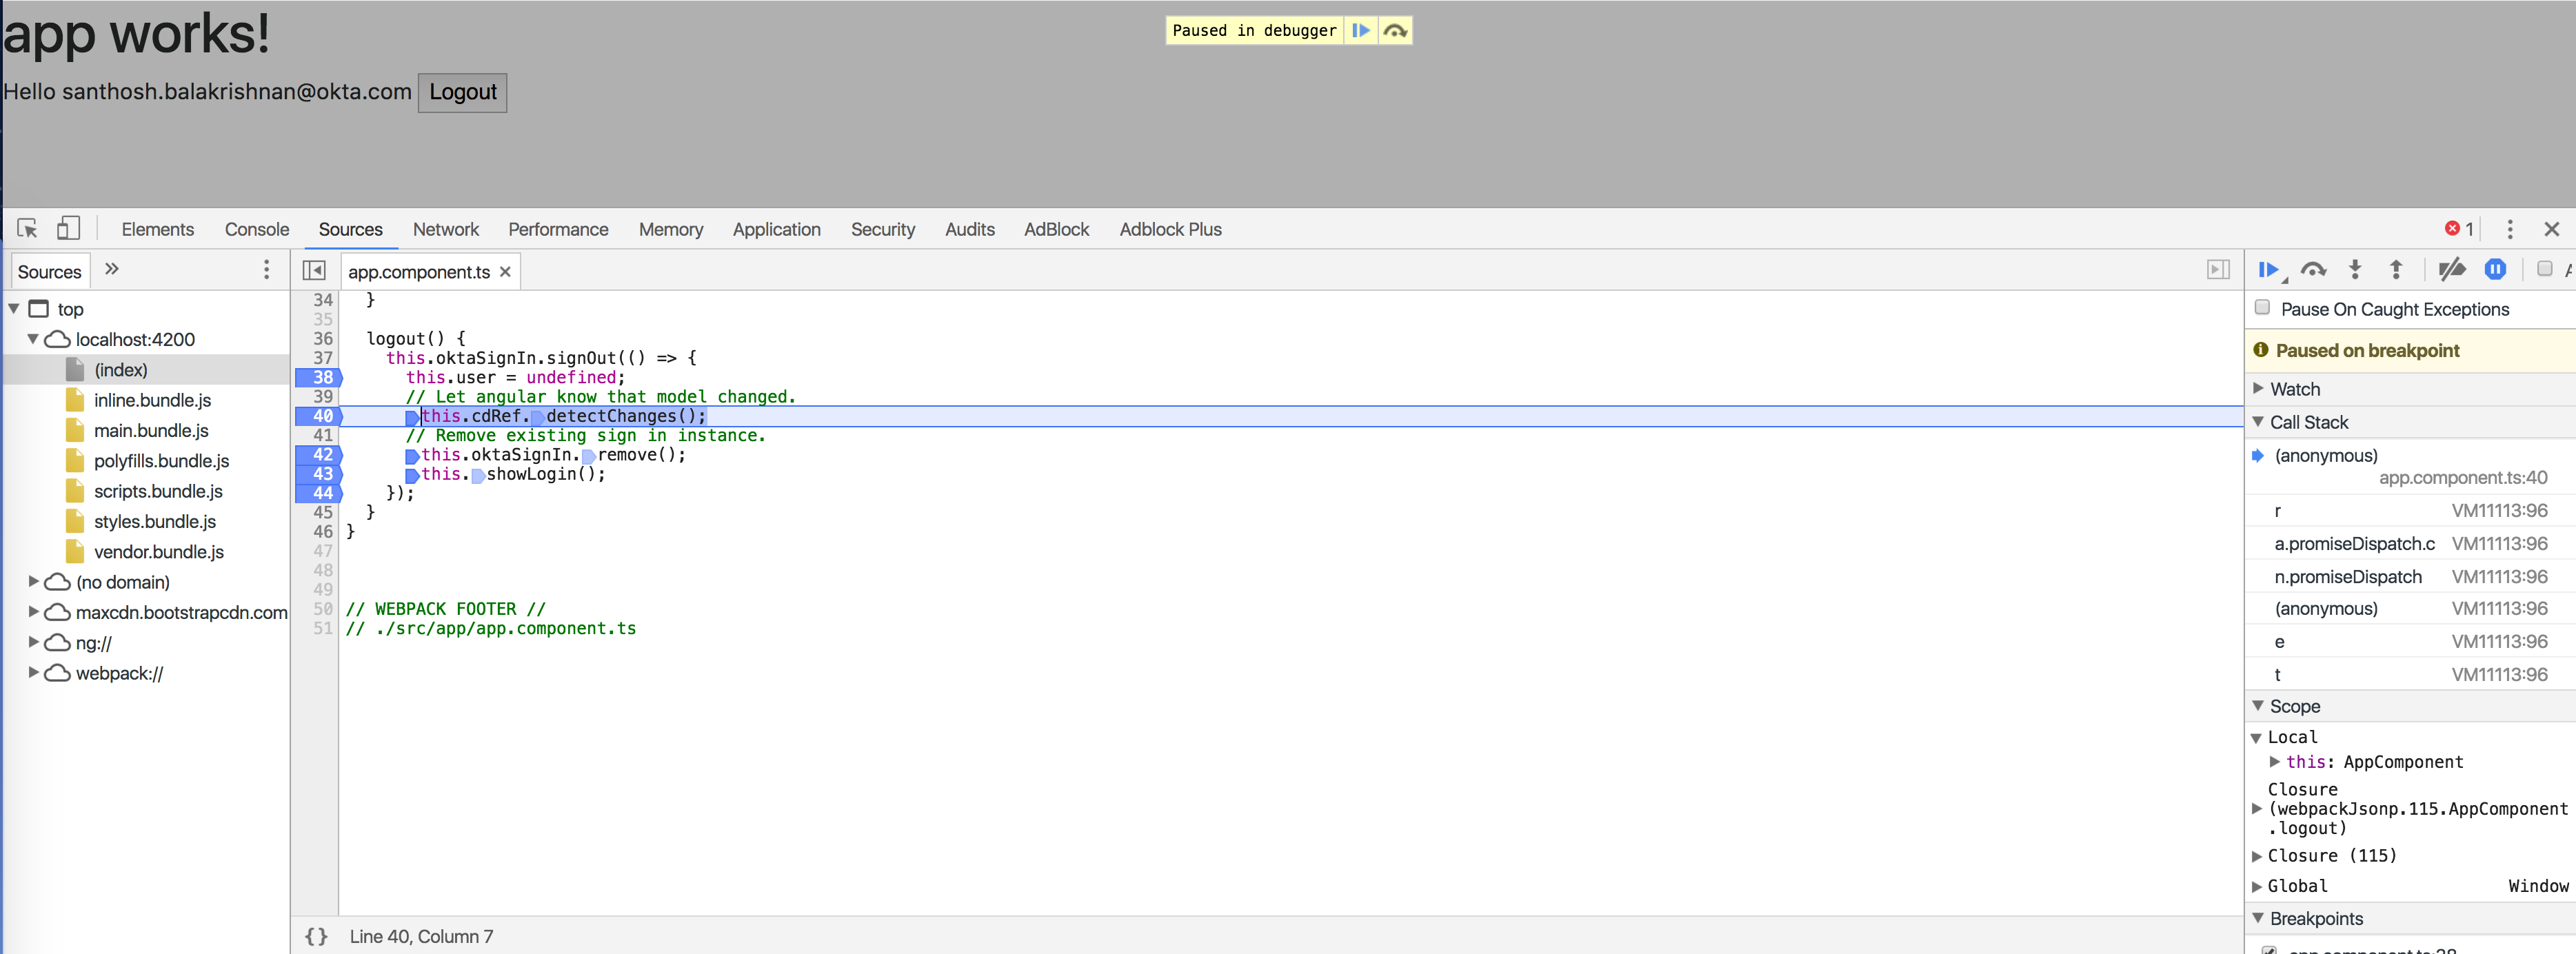Open the Console tab

[256, 229]
